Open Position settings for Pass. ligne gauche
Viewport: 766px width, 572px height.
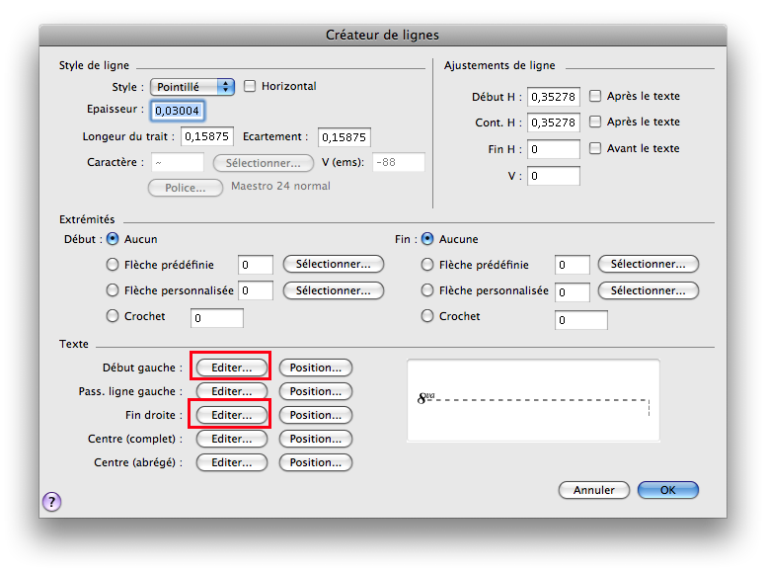pos(315,391)
